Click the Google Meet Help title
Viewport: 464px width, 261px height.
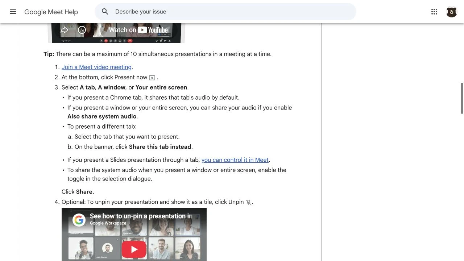[51, 12]
